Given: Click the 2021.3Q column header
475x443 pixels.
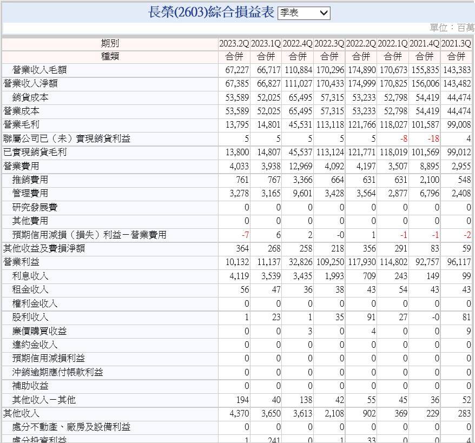Looking at the screenshot, I should 456,43.
